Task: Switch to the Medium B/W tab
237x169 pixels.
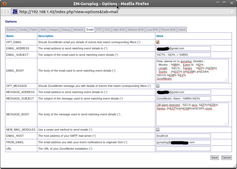Action: coord(136,30)
